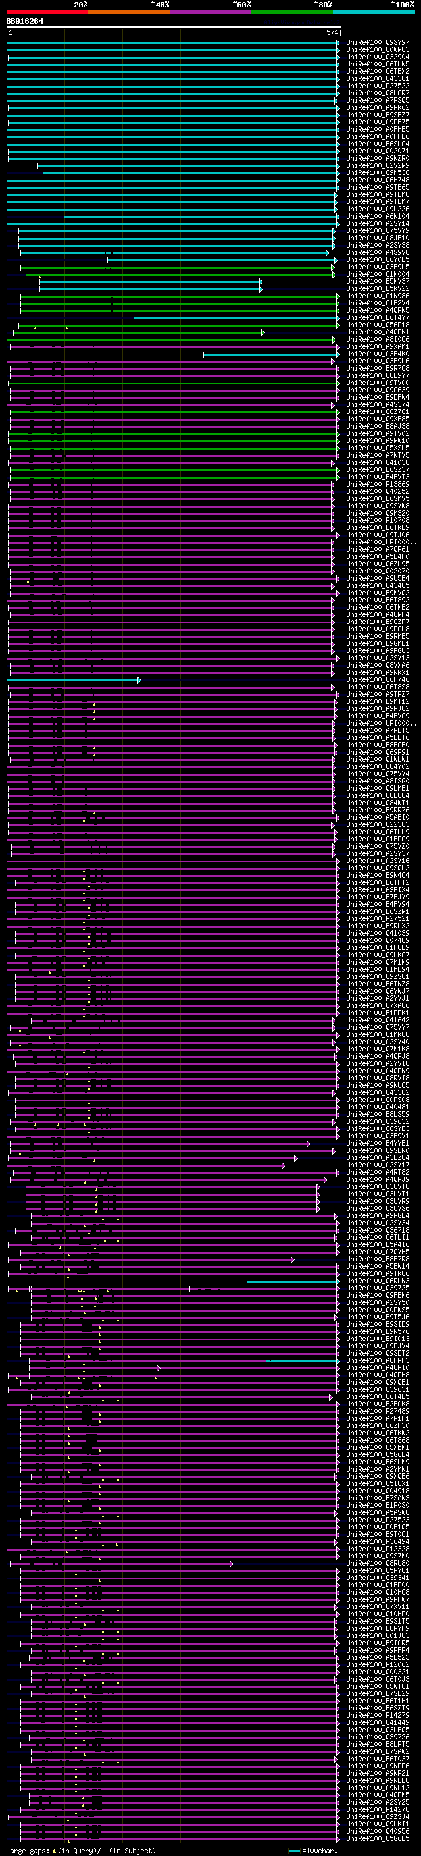Open hit UniRef100_Q9SY97
The image size is (421, 1856).
[378, 43]
